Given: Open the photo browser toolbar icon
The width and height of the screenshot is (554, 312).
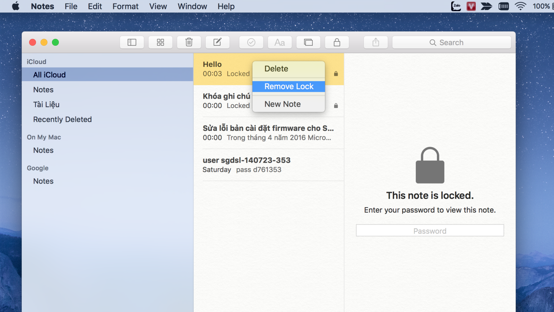Looking at the screenshot, I should tap(308, 42).
